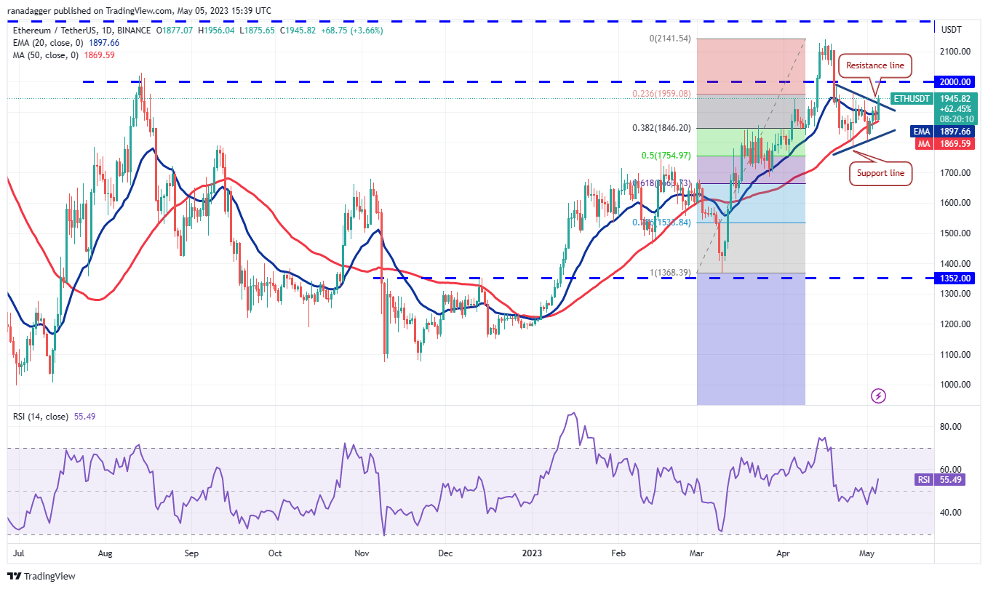The image size is (988, 589).
Task: Click the purple RSI value tag 55.49
Action: pyautogui.click(x=949, y=480)
